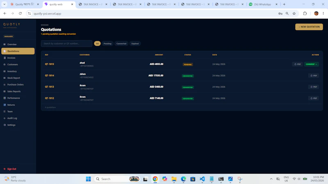This screenshot has width=328, height=184.
Task: Download PDF for QT-1014
Action: coord(314,76)
